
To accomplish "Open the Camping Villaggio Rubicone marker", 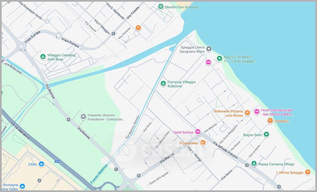I will pos(162,84).
